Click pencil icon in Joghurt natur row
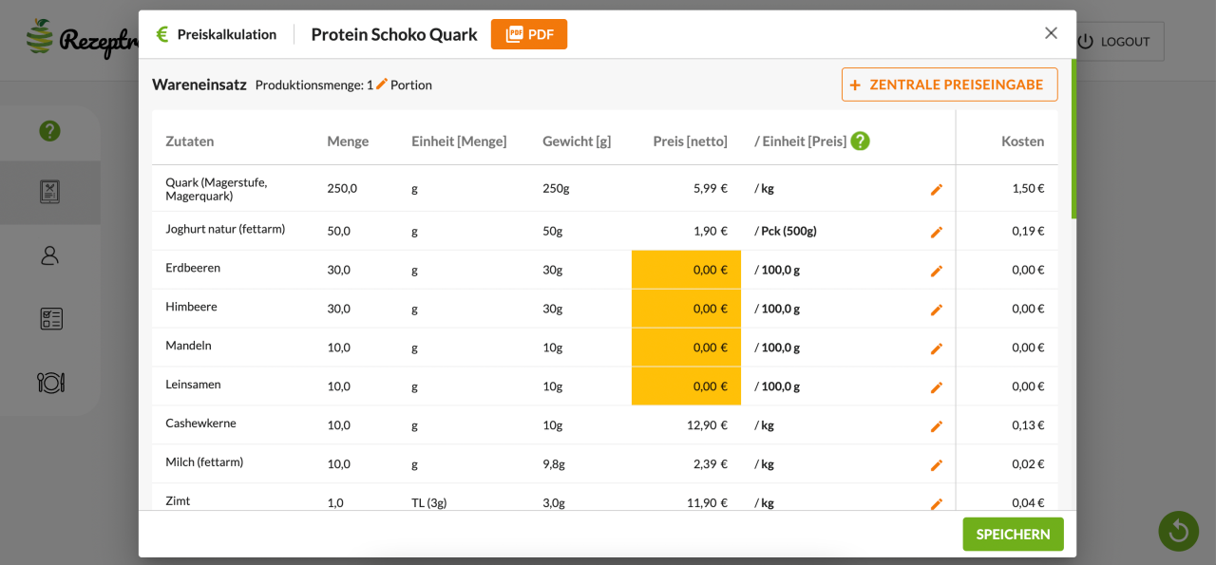Viewport: 1216px width, 565px height. tap(936, 233)
